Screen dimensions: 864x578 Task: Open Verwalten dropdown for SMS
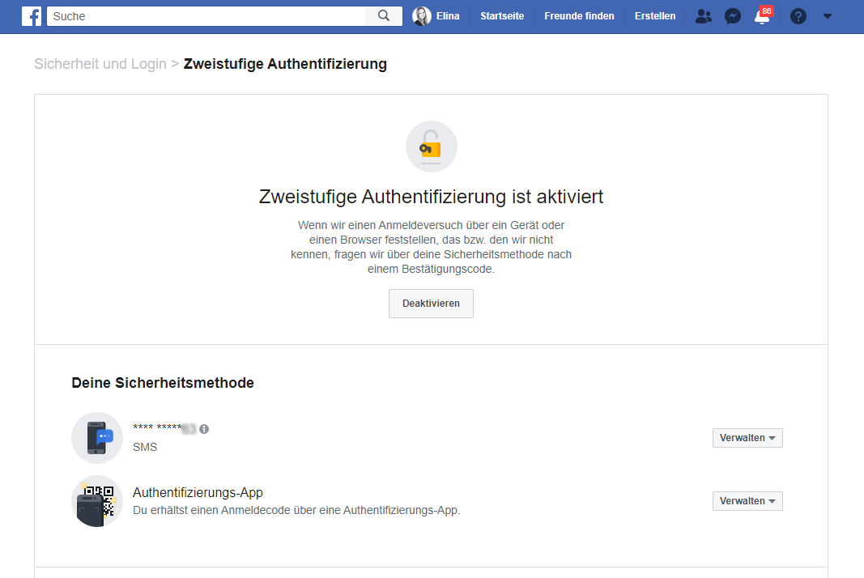[747, 438]
